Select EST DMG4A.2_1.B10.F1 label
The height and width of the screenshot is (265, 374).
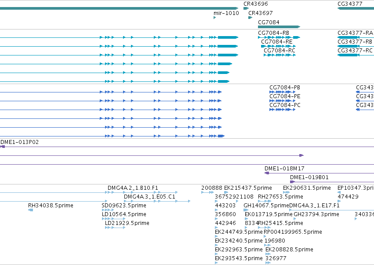pyautogui.click(x=133, y=188)
